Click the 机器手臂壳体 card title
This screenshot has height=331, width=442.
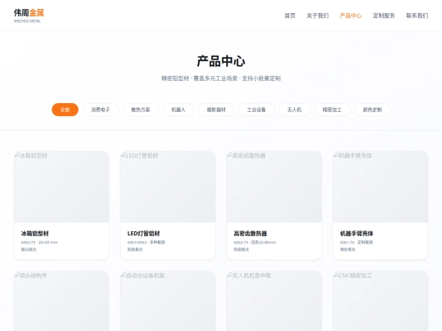(x=357, y=233)
